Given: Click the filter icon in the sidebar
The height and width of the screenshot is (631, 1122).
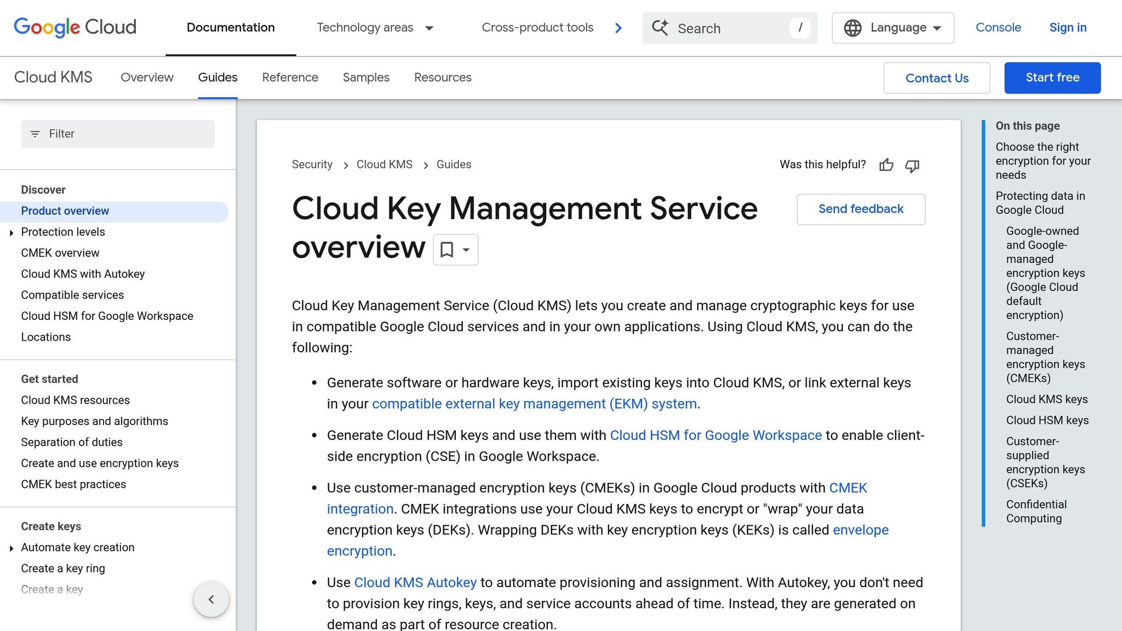Looking at the screenshot, I should pos(35,134).
